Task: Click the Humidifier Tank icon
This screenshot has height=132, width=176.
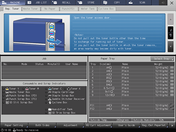Action: pyautogui.click(x=50, y=109)
